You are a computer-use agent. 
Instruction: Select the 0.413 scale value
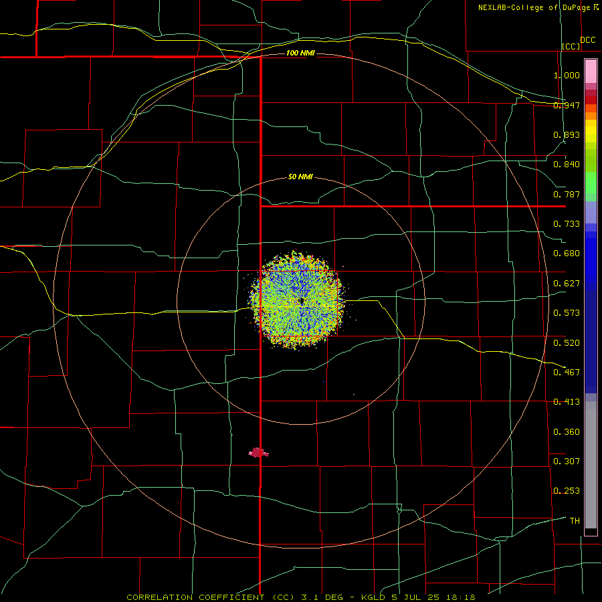tap(567, 402)
